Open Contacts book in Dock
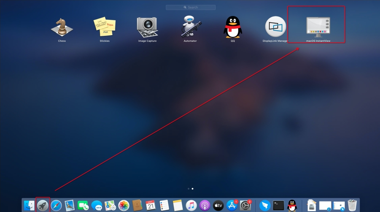Image resolution: width=380 pixels, height=212 pixels. tap(137, 206)
